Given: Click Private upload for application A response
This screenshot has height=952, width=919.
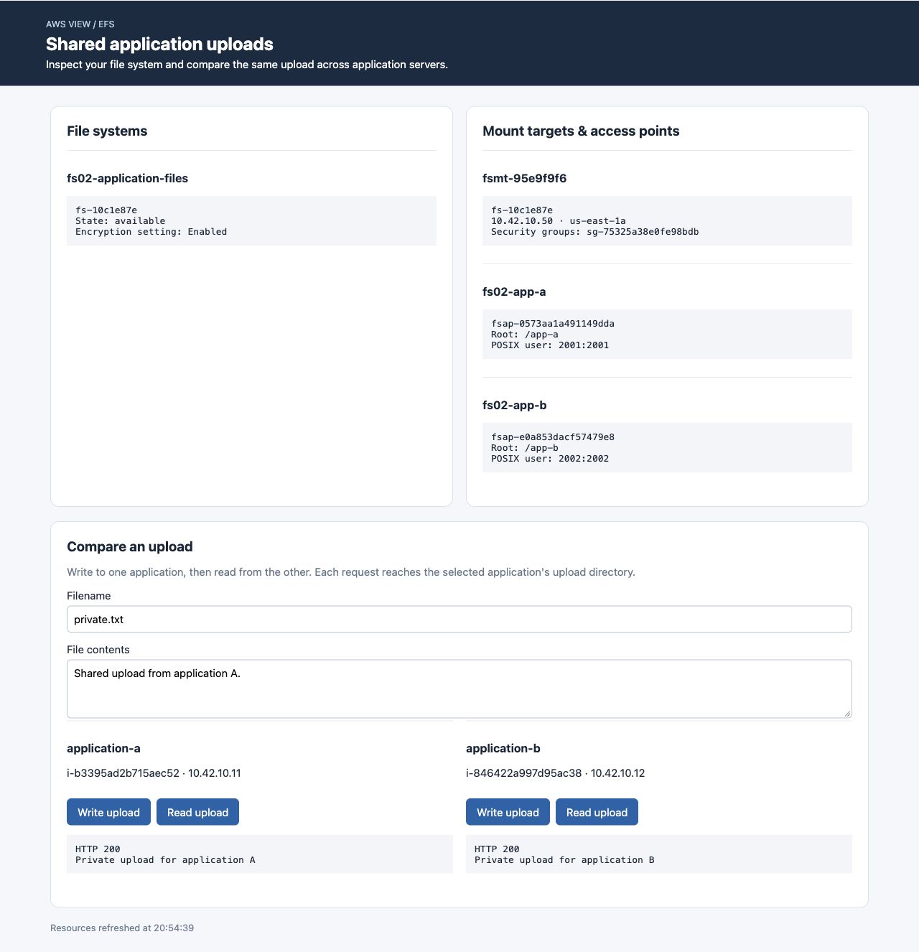Looking at the screenshot, I should 165,860.
